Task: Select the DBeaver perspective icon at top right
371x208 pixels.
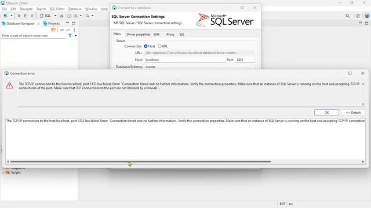Action: tap(366, 16)
